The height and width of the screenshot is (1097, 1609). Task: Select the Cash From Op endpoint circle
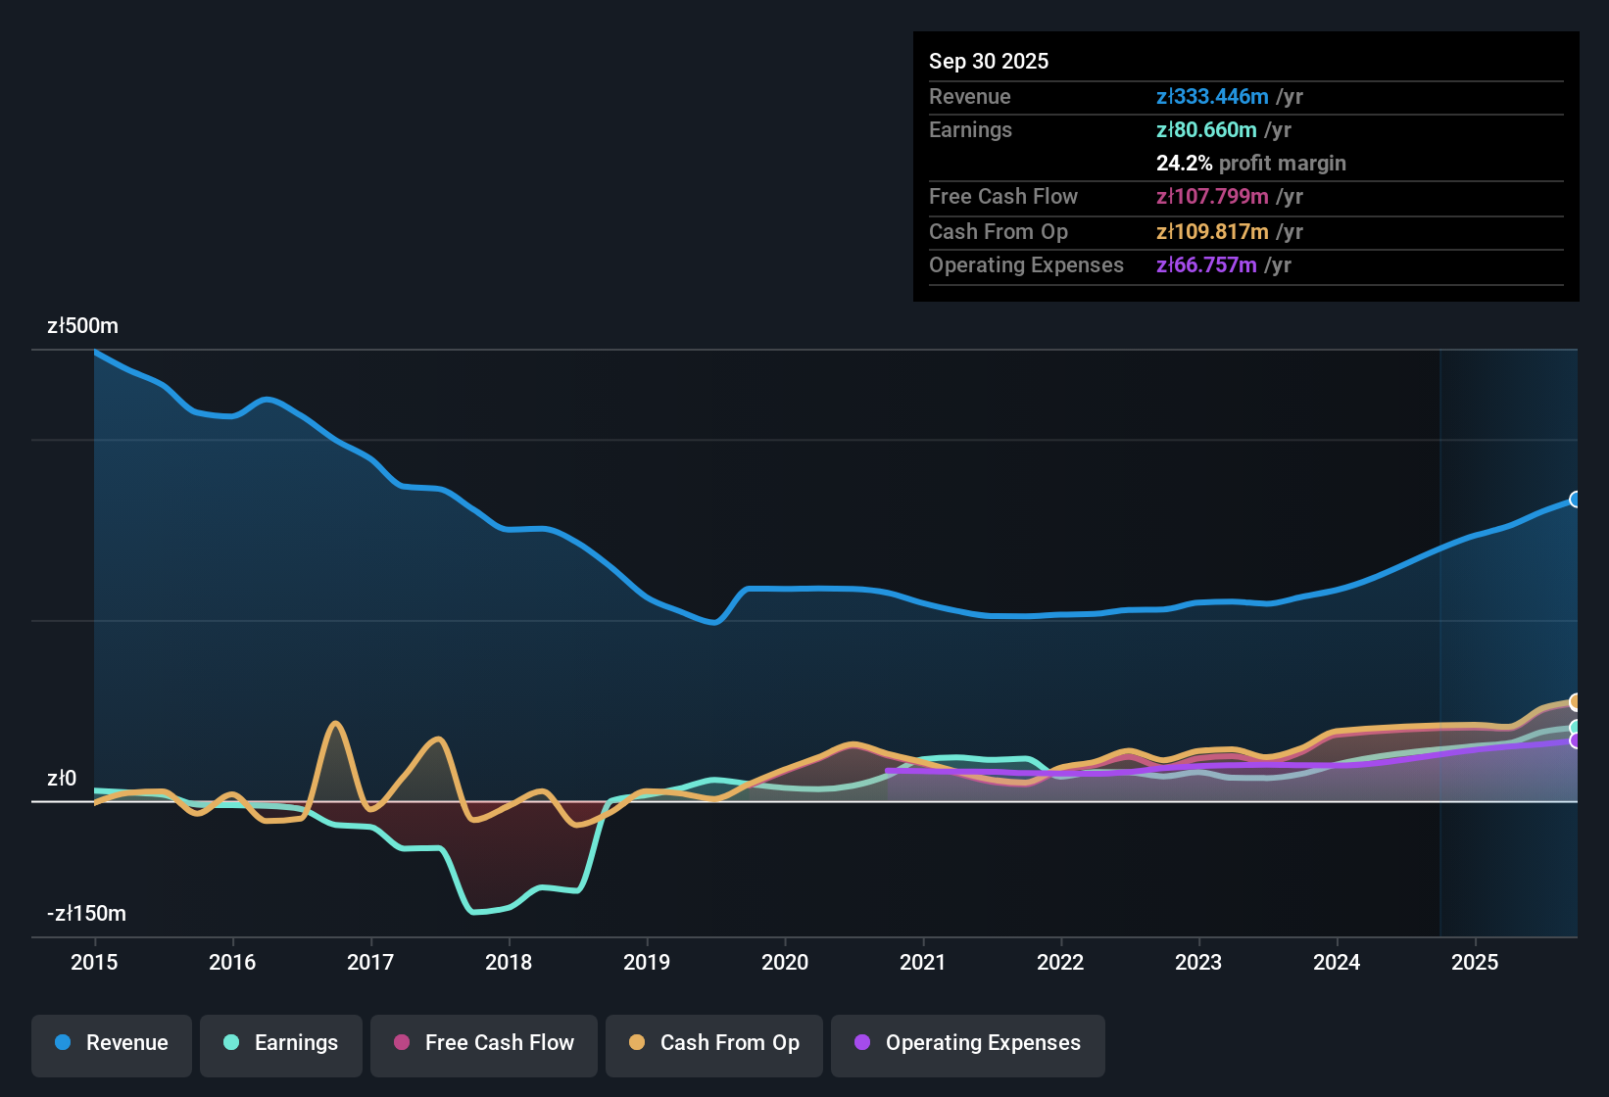click(1575, 701)
